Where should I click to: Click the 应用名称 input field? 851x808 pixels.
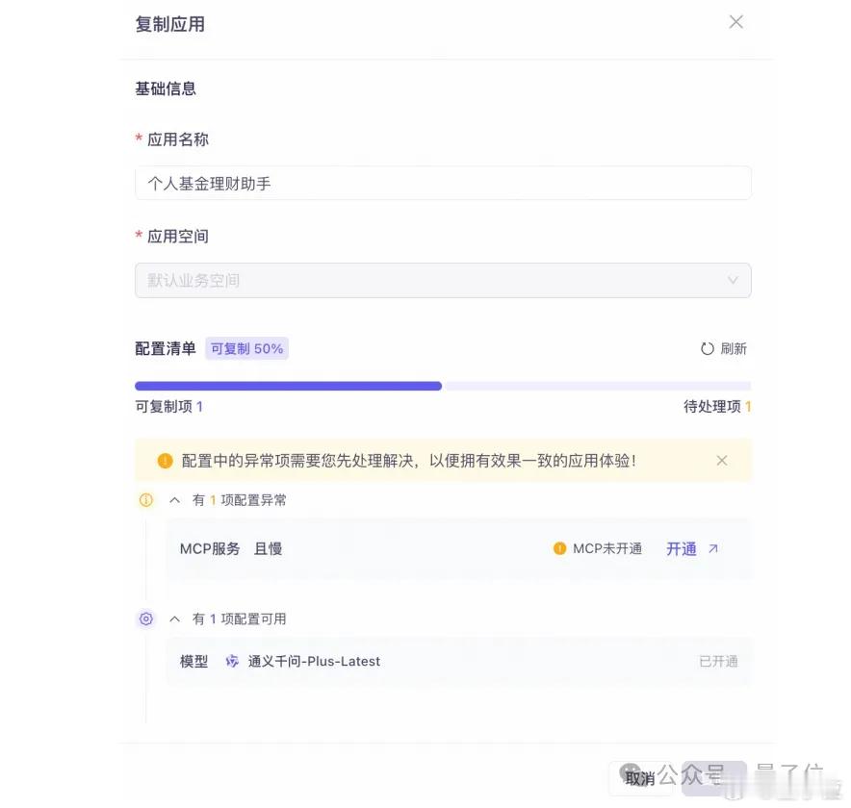(443, 184)
